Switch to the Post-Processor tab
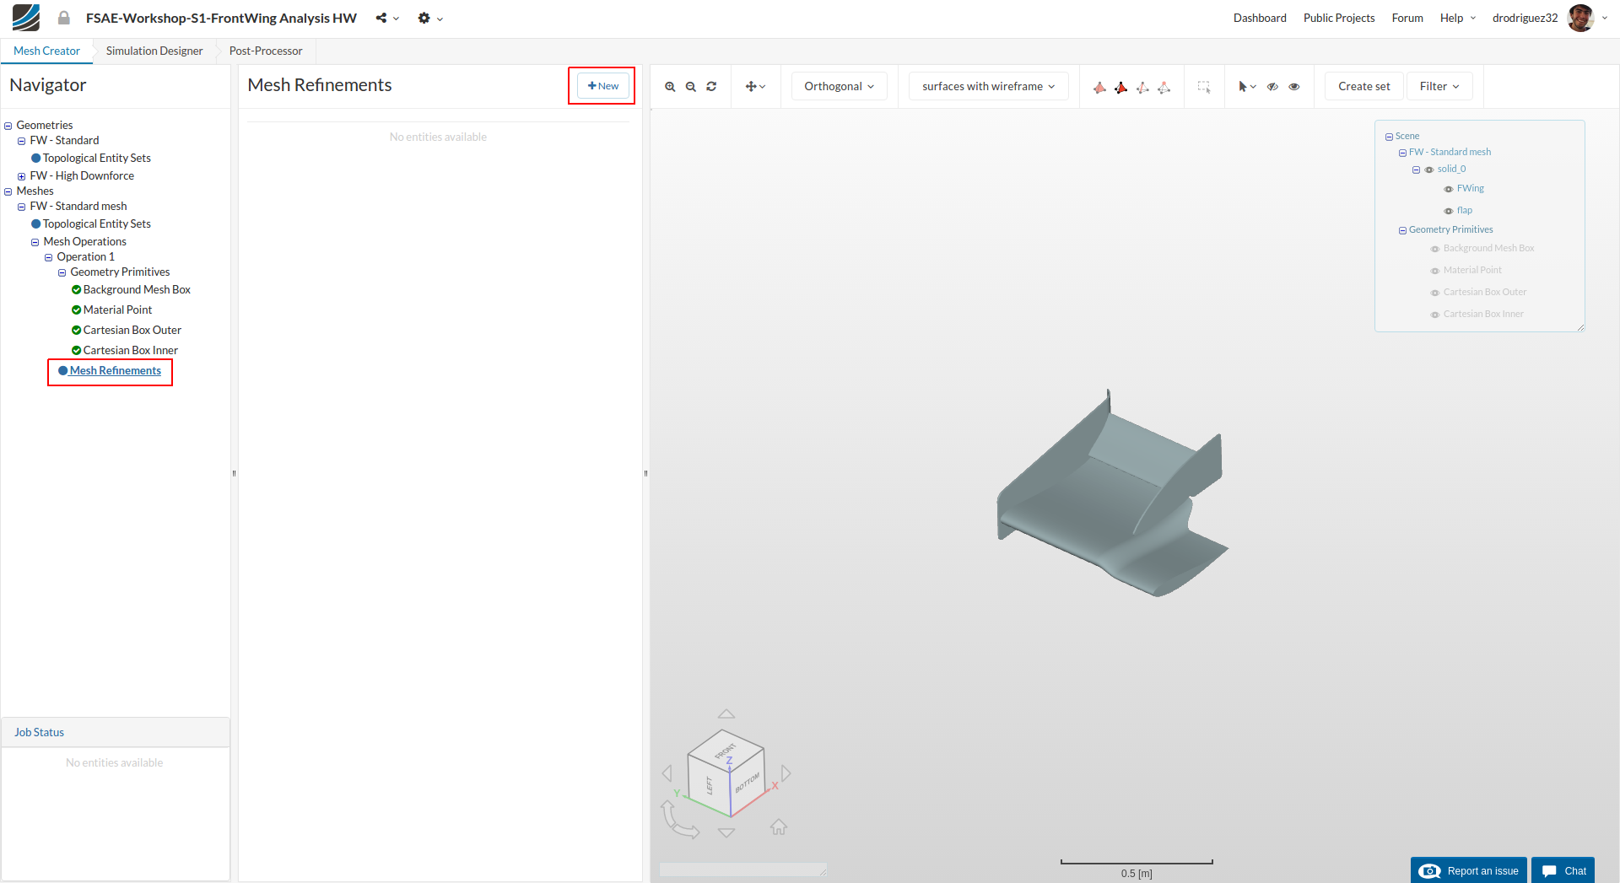The height and width of the screenshot is (883, 1620). [x=266, y=51]
